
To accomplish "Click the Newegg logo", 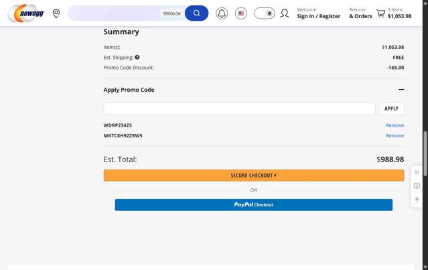I will (26, 13).
